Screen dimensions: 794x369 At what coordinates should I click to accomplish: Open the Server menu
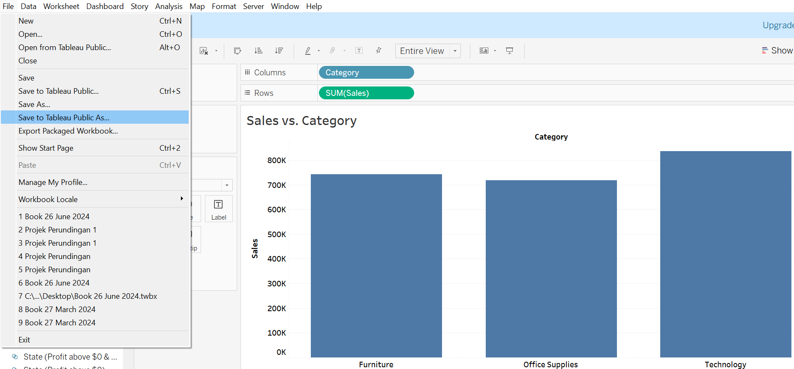[253, 6]
